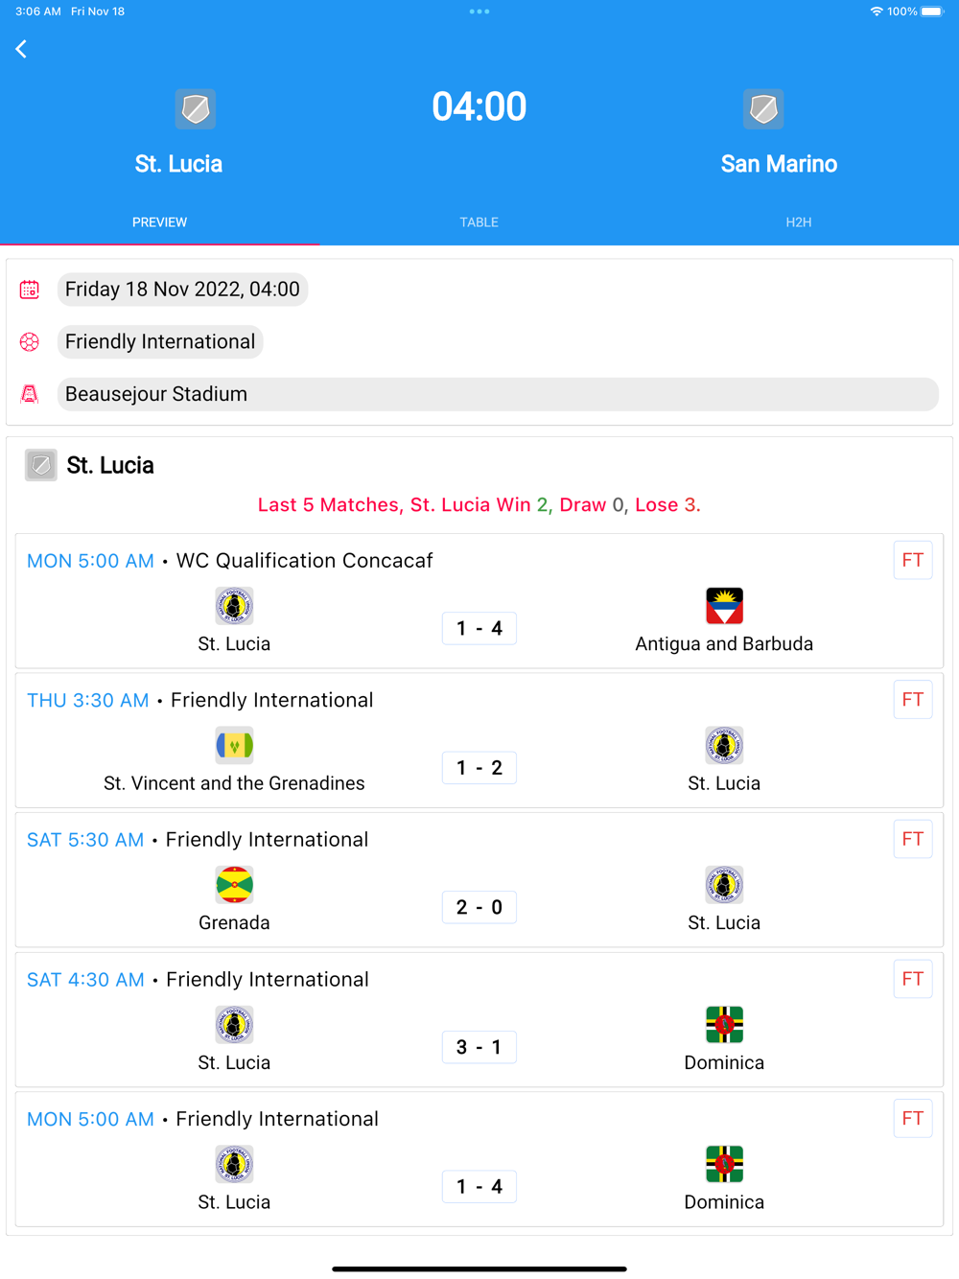Viewport: 959px width, 1279px height.
Task: Tap the Beausejour Stadium venue field
Action: click(498, 394)
